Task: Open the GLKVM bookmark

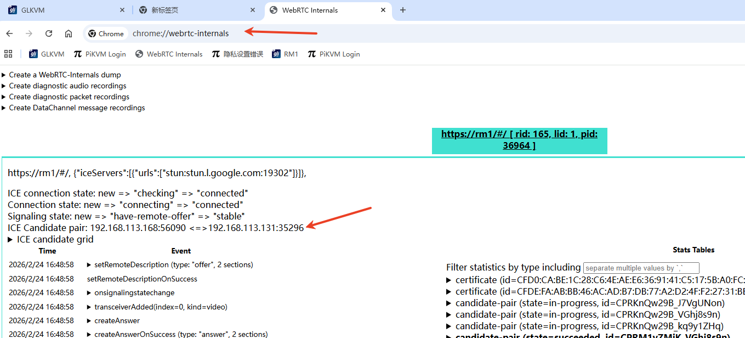Action: [x=47, y=54]
